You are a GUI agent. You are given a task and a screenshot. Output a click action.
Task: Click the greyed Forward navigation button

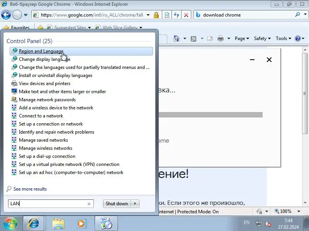coord(17,15)
